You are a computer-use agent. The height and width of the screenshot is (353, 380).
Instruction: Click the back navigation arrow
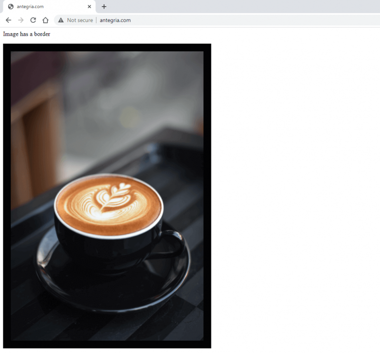8,20
